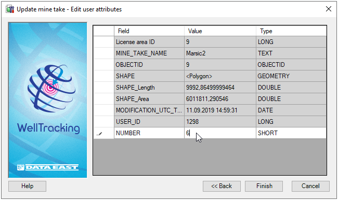338x200 pixels.
Task: Click the MINE_TAKE_NAME field cell
Action: pos(149,53)
